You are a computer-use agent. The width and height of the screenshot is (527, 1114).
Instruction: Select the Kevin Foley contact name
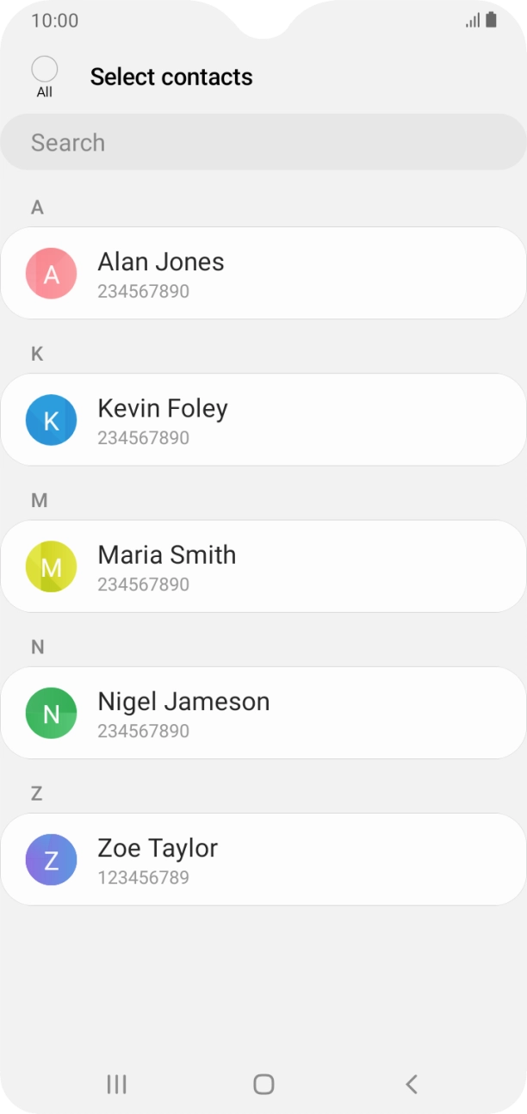[x=163, y=408]
